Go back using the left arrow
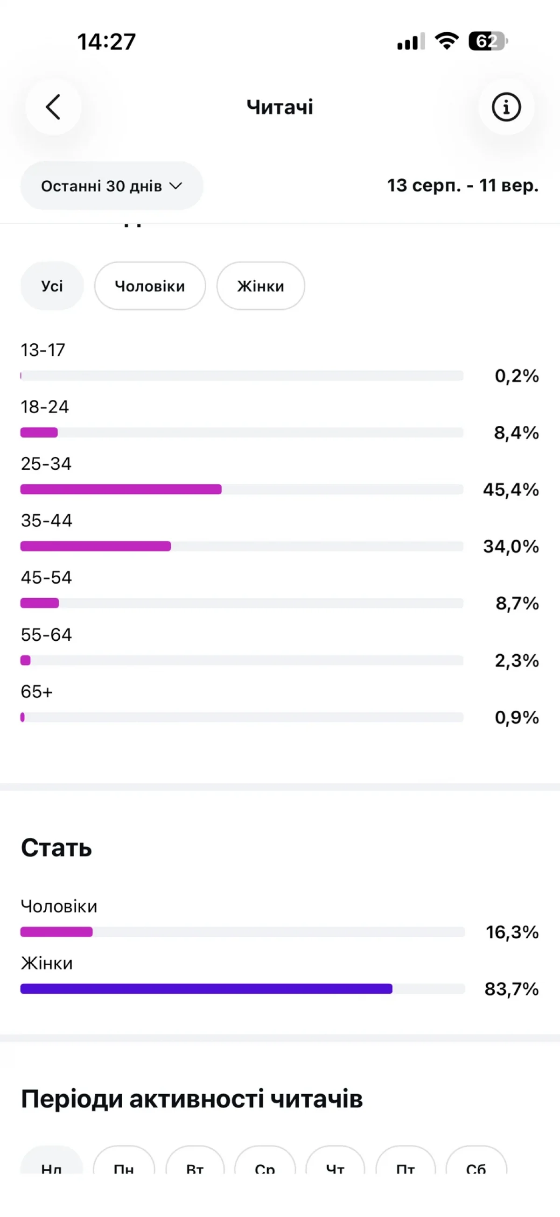 (53, 107)
